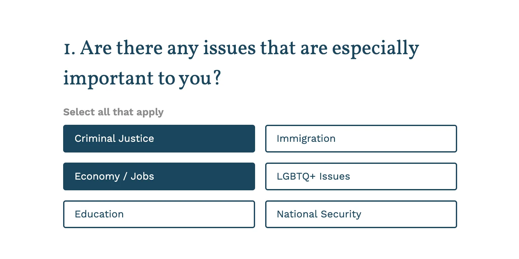Click the 'National Security' label text
The height and width of the screenshot is (259, 519).
pos(319,214)
